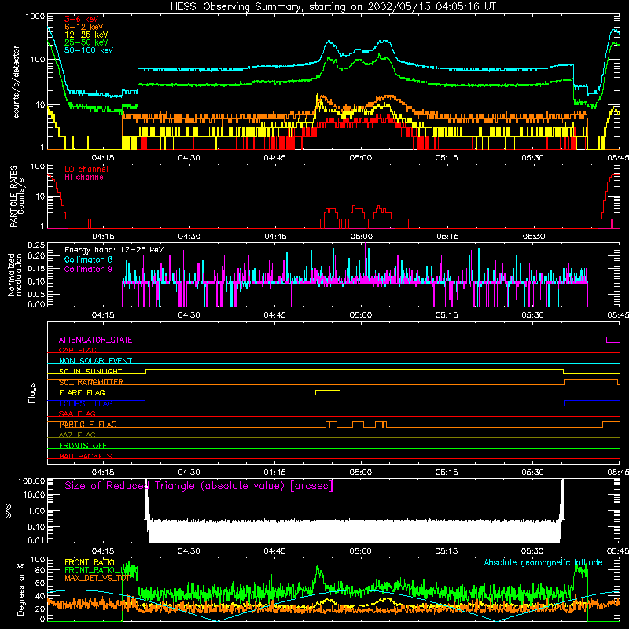Click the yellow 12-25 keV legend in the top panel
The height and width of the screenshot is (629, 629).
point(86,35)
